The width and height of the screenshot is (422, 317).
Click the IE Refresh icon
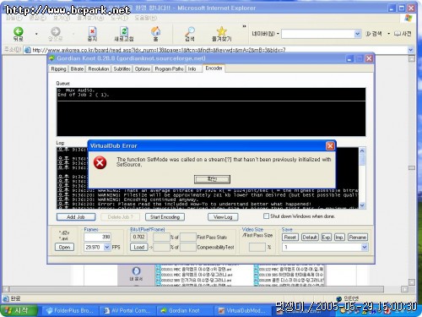click(x=124, y=31)
